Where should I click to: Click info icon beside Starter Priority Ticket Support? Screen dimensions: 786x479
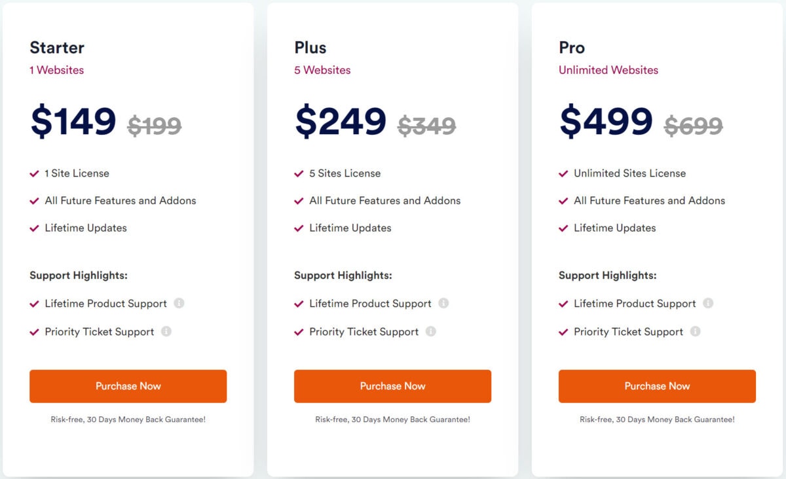click(x=166, y=331)
